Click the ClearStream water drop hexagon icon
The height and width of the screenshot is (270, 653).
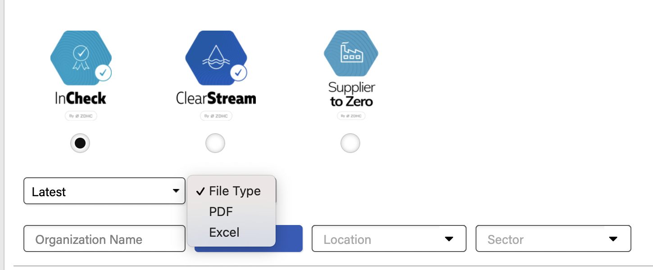click(x=216, y=58)
